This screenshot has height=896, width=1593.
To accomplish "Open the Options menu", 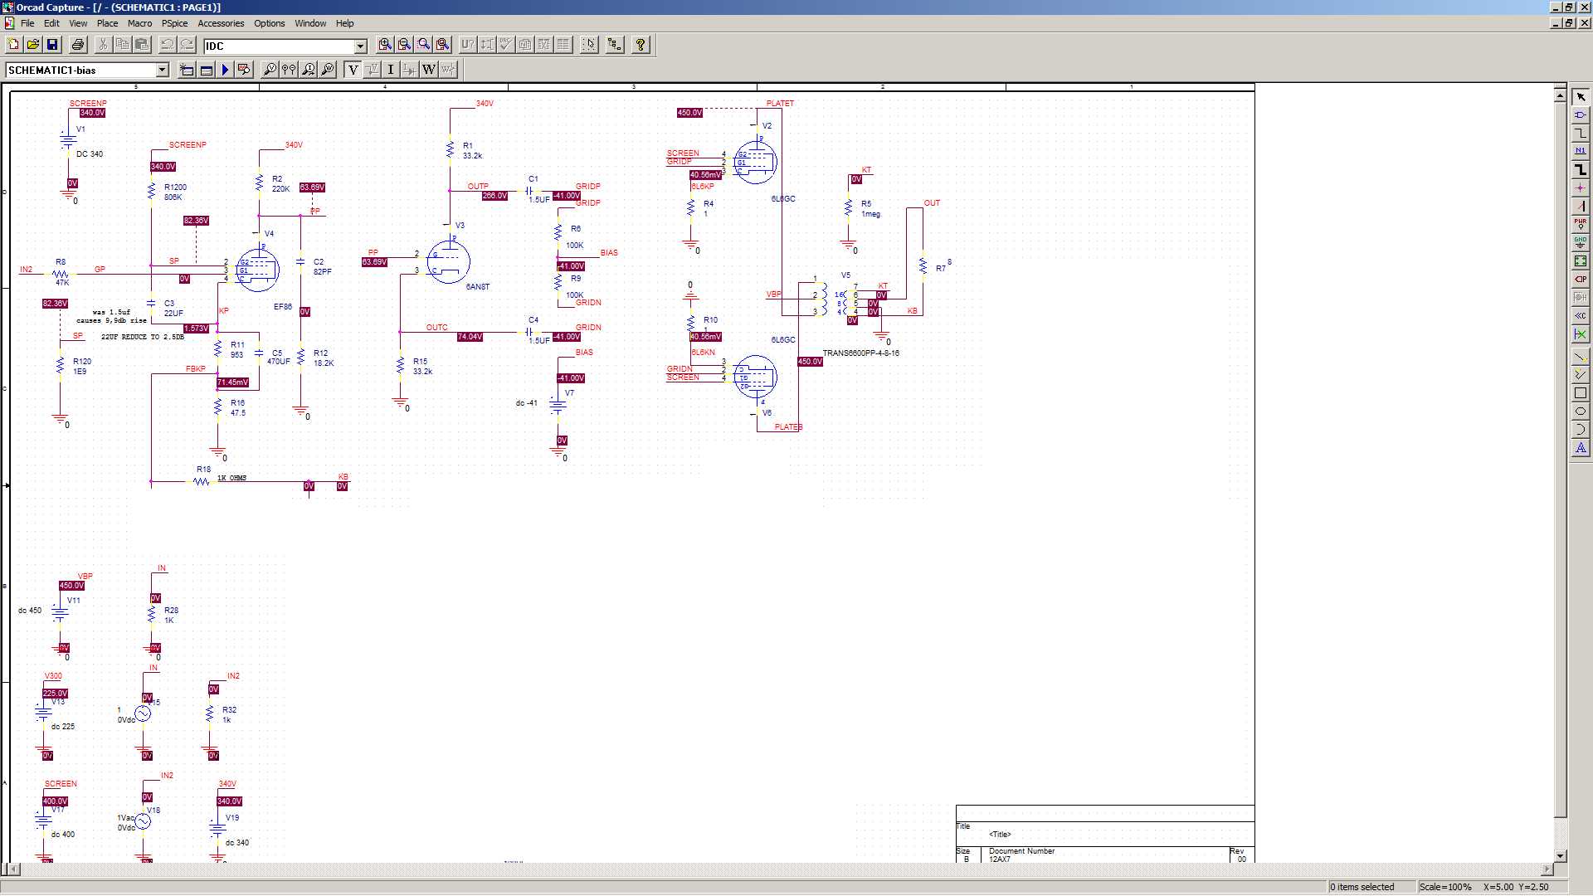I will tap(269, 23).
